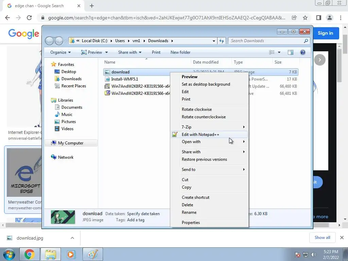Open download.jpg options chevron
348x261 pixels.
(72, 238)
